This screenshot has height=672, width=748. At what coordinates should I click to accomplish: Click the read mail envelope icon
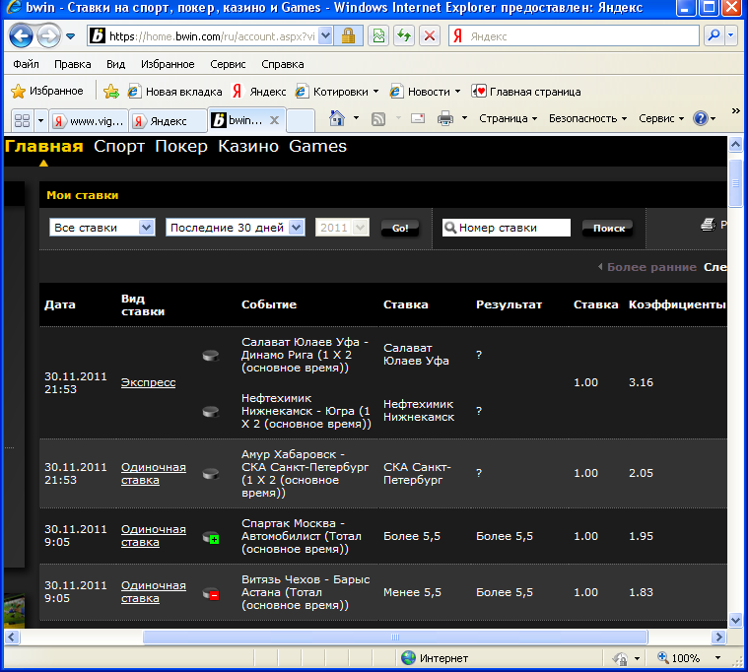point(418,118)
